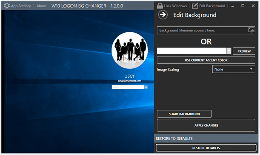Select the Edit Background menu label

click(212, 6)
